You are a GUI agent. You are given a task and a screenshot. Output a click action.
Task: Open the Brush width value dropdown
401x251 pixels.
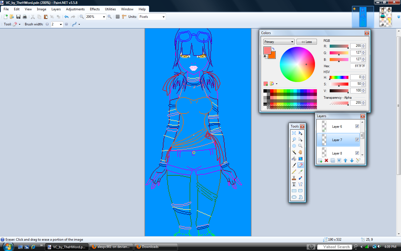[x=61, y=24]
